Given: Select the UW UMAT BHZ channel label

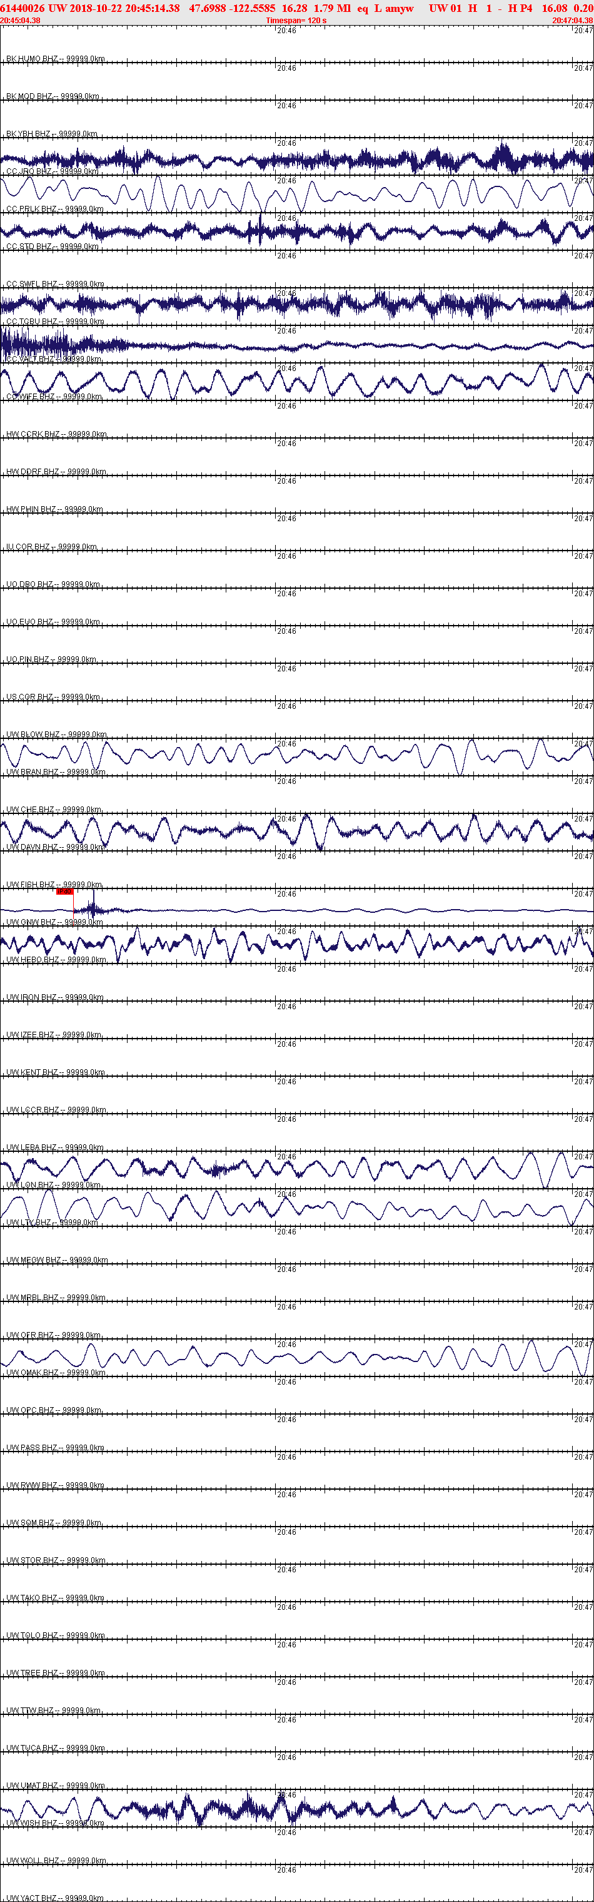Looking at the screenshot, I should 56,1784.
